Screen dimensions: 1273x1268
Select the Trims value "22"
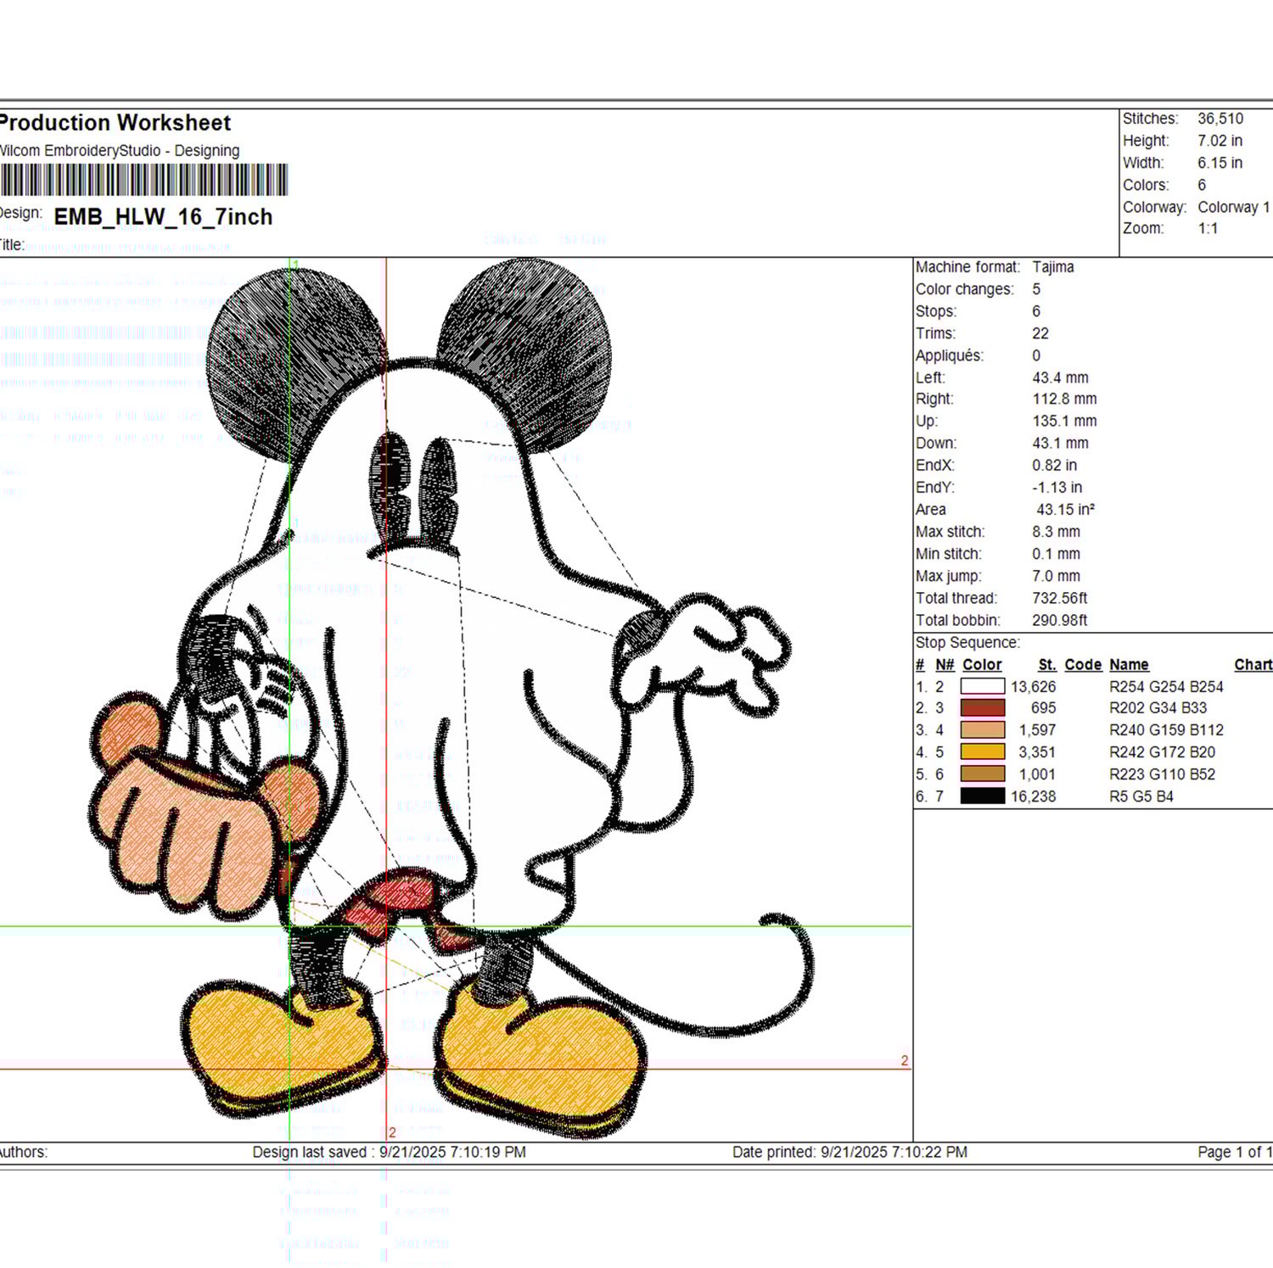tap(1040, 333)
